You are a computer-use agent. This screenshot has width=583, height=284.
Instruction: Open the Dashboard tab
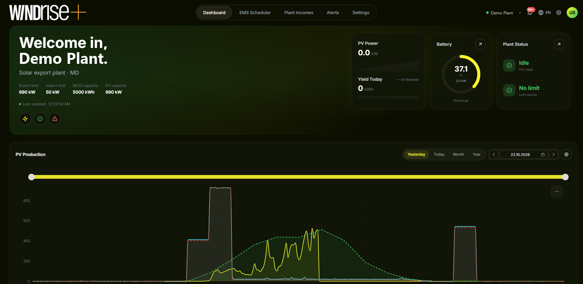point(214,13)
